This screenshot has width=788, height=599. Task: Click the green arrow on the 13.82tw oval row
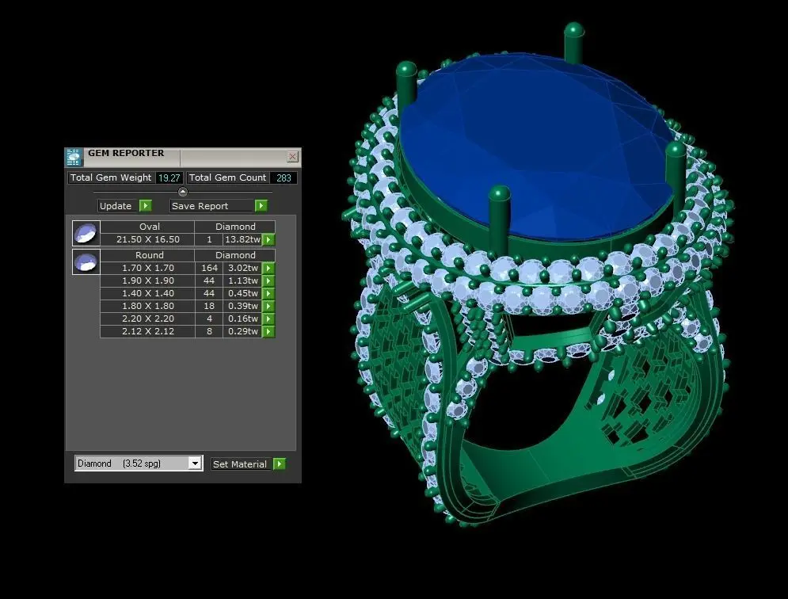click(x=268, y=240)
